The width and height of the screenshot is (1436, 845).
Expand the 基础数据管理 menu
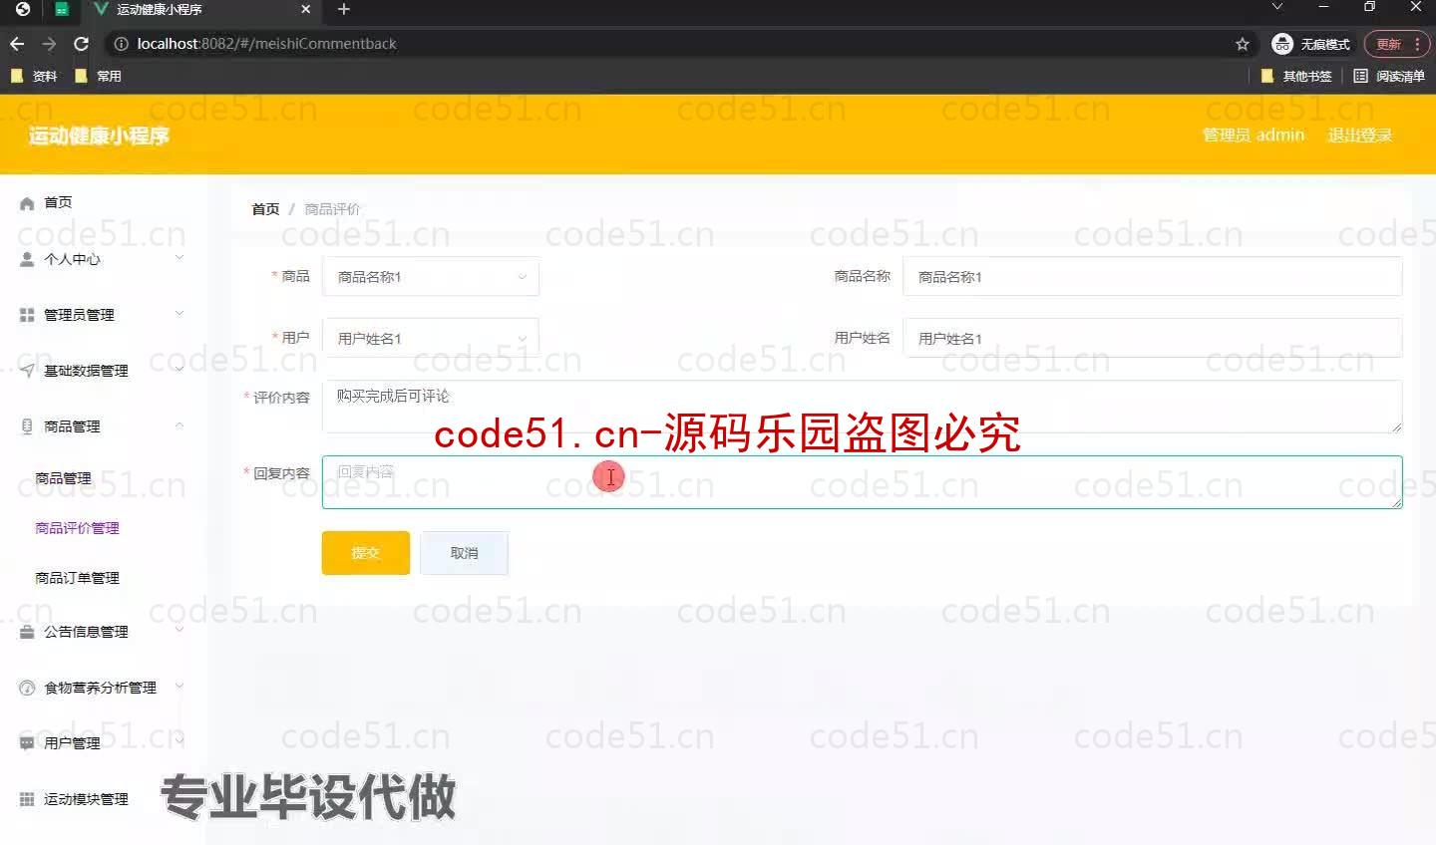coord(179,370)
